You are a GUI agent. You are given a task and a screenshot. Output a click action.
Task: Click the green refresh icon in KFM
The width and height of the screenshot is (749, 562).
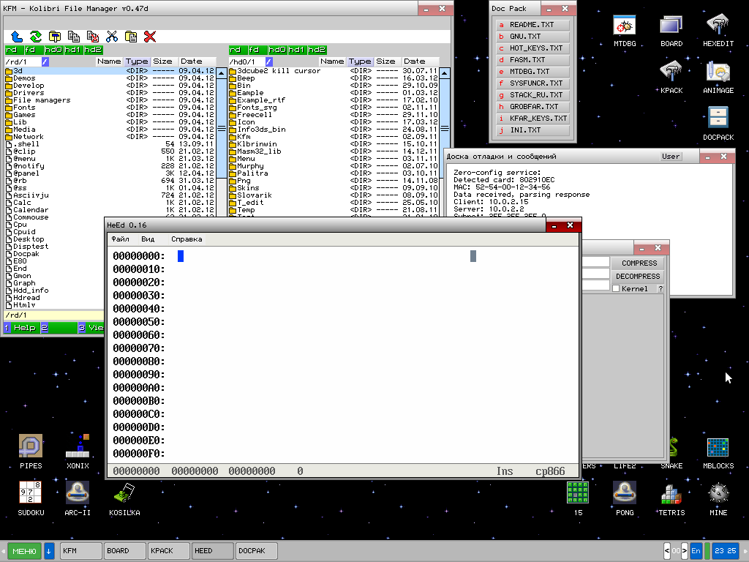(x=36, y=36)
